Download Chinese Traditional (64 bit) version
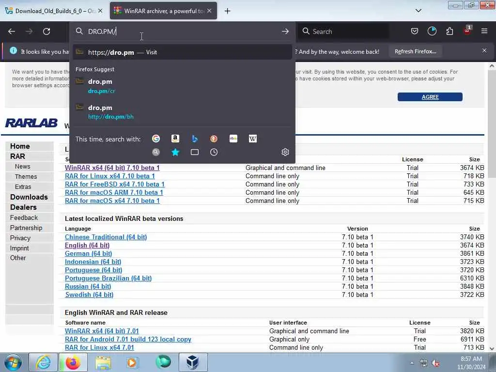 click(106, 237)
